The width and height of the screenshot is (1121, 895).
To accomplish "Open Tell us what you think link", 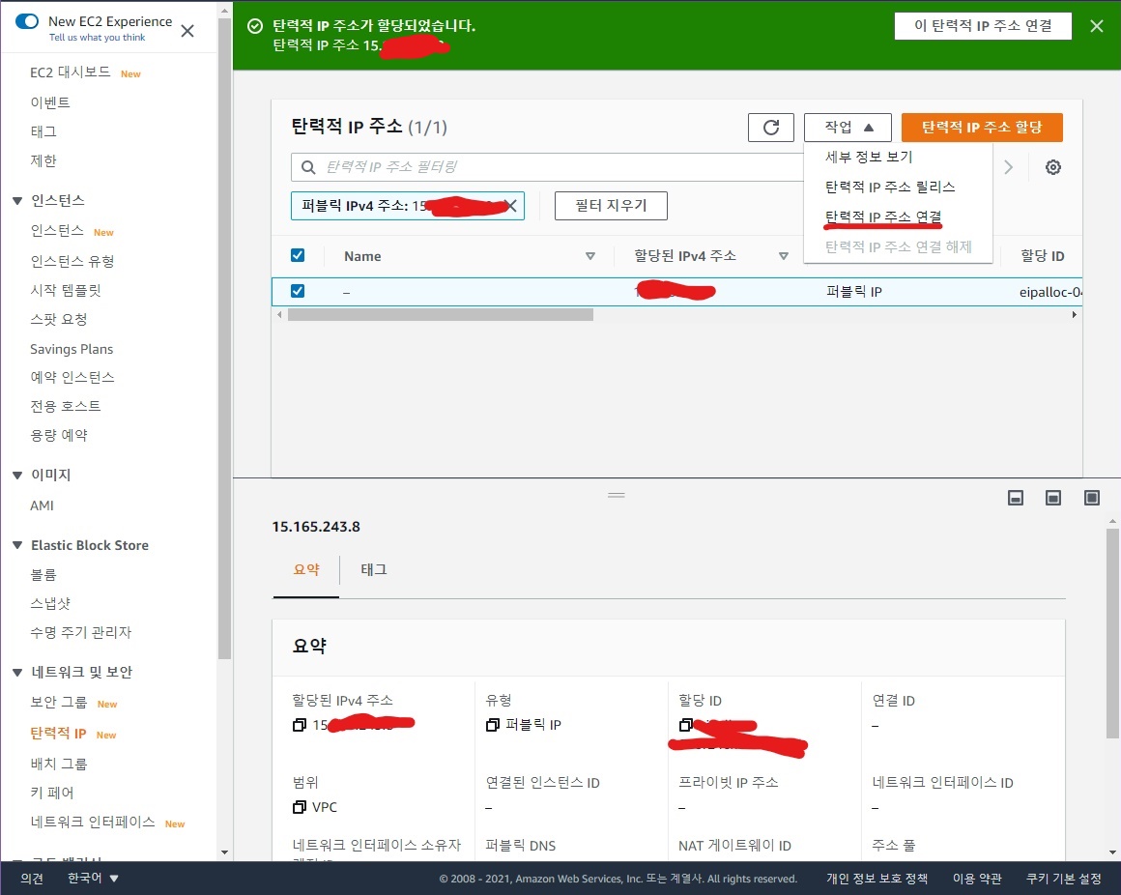I will (x=98, y=37).
